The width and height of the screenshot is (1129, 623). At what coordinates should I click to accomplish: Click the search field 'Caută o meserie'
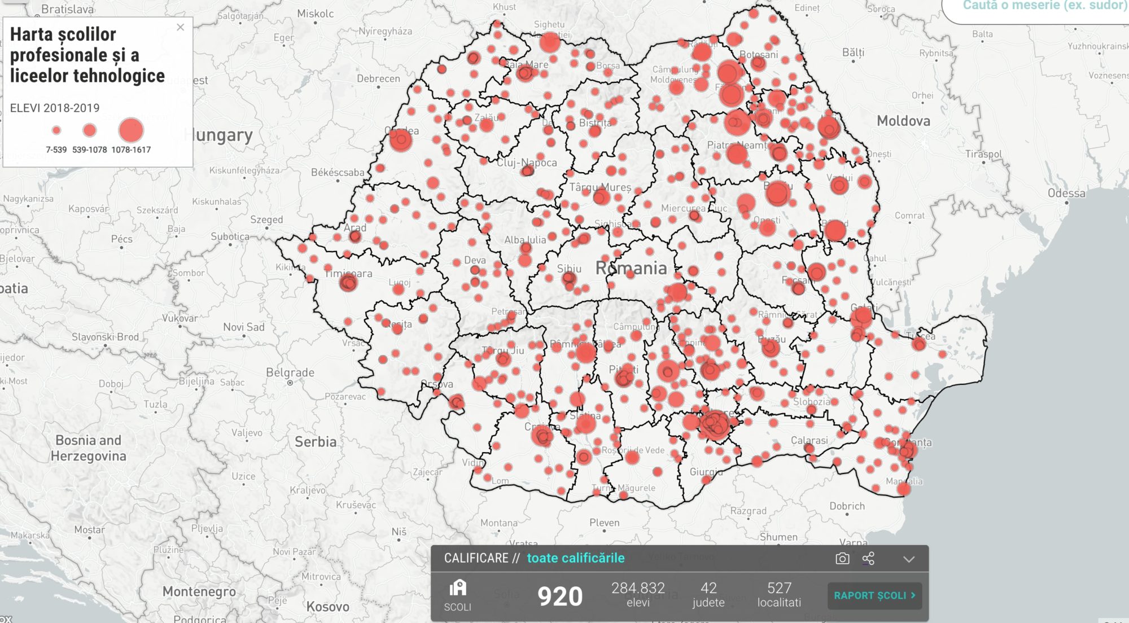pos(1039,8)
